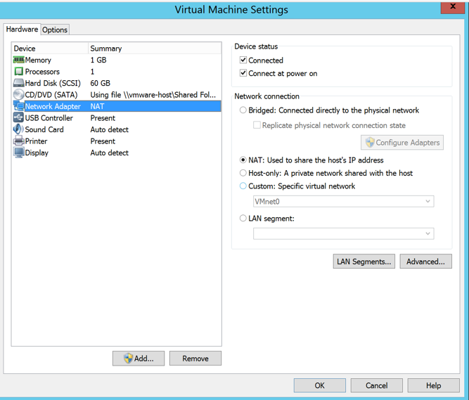469x400 pixels.
Task: Select the Memory row label
Action: [38, 60]
